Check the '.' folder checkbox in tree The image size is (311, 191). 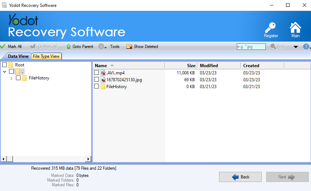(12, 71)
